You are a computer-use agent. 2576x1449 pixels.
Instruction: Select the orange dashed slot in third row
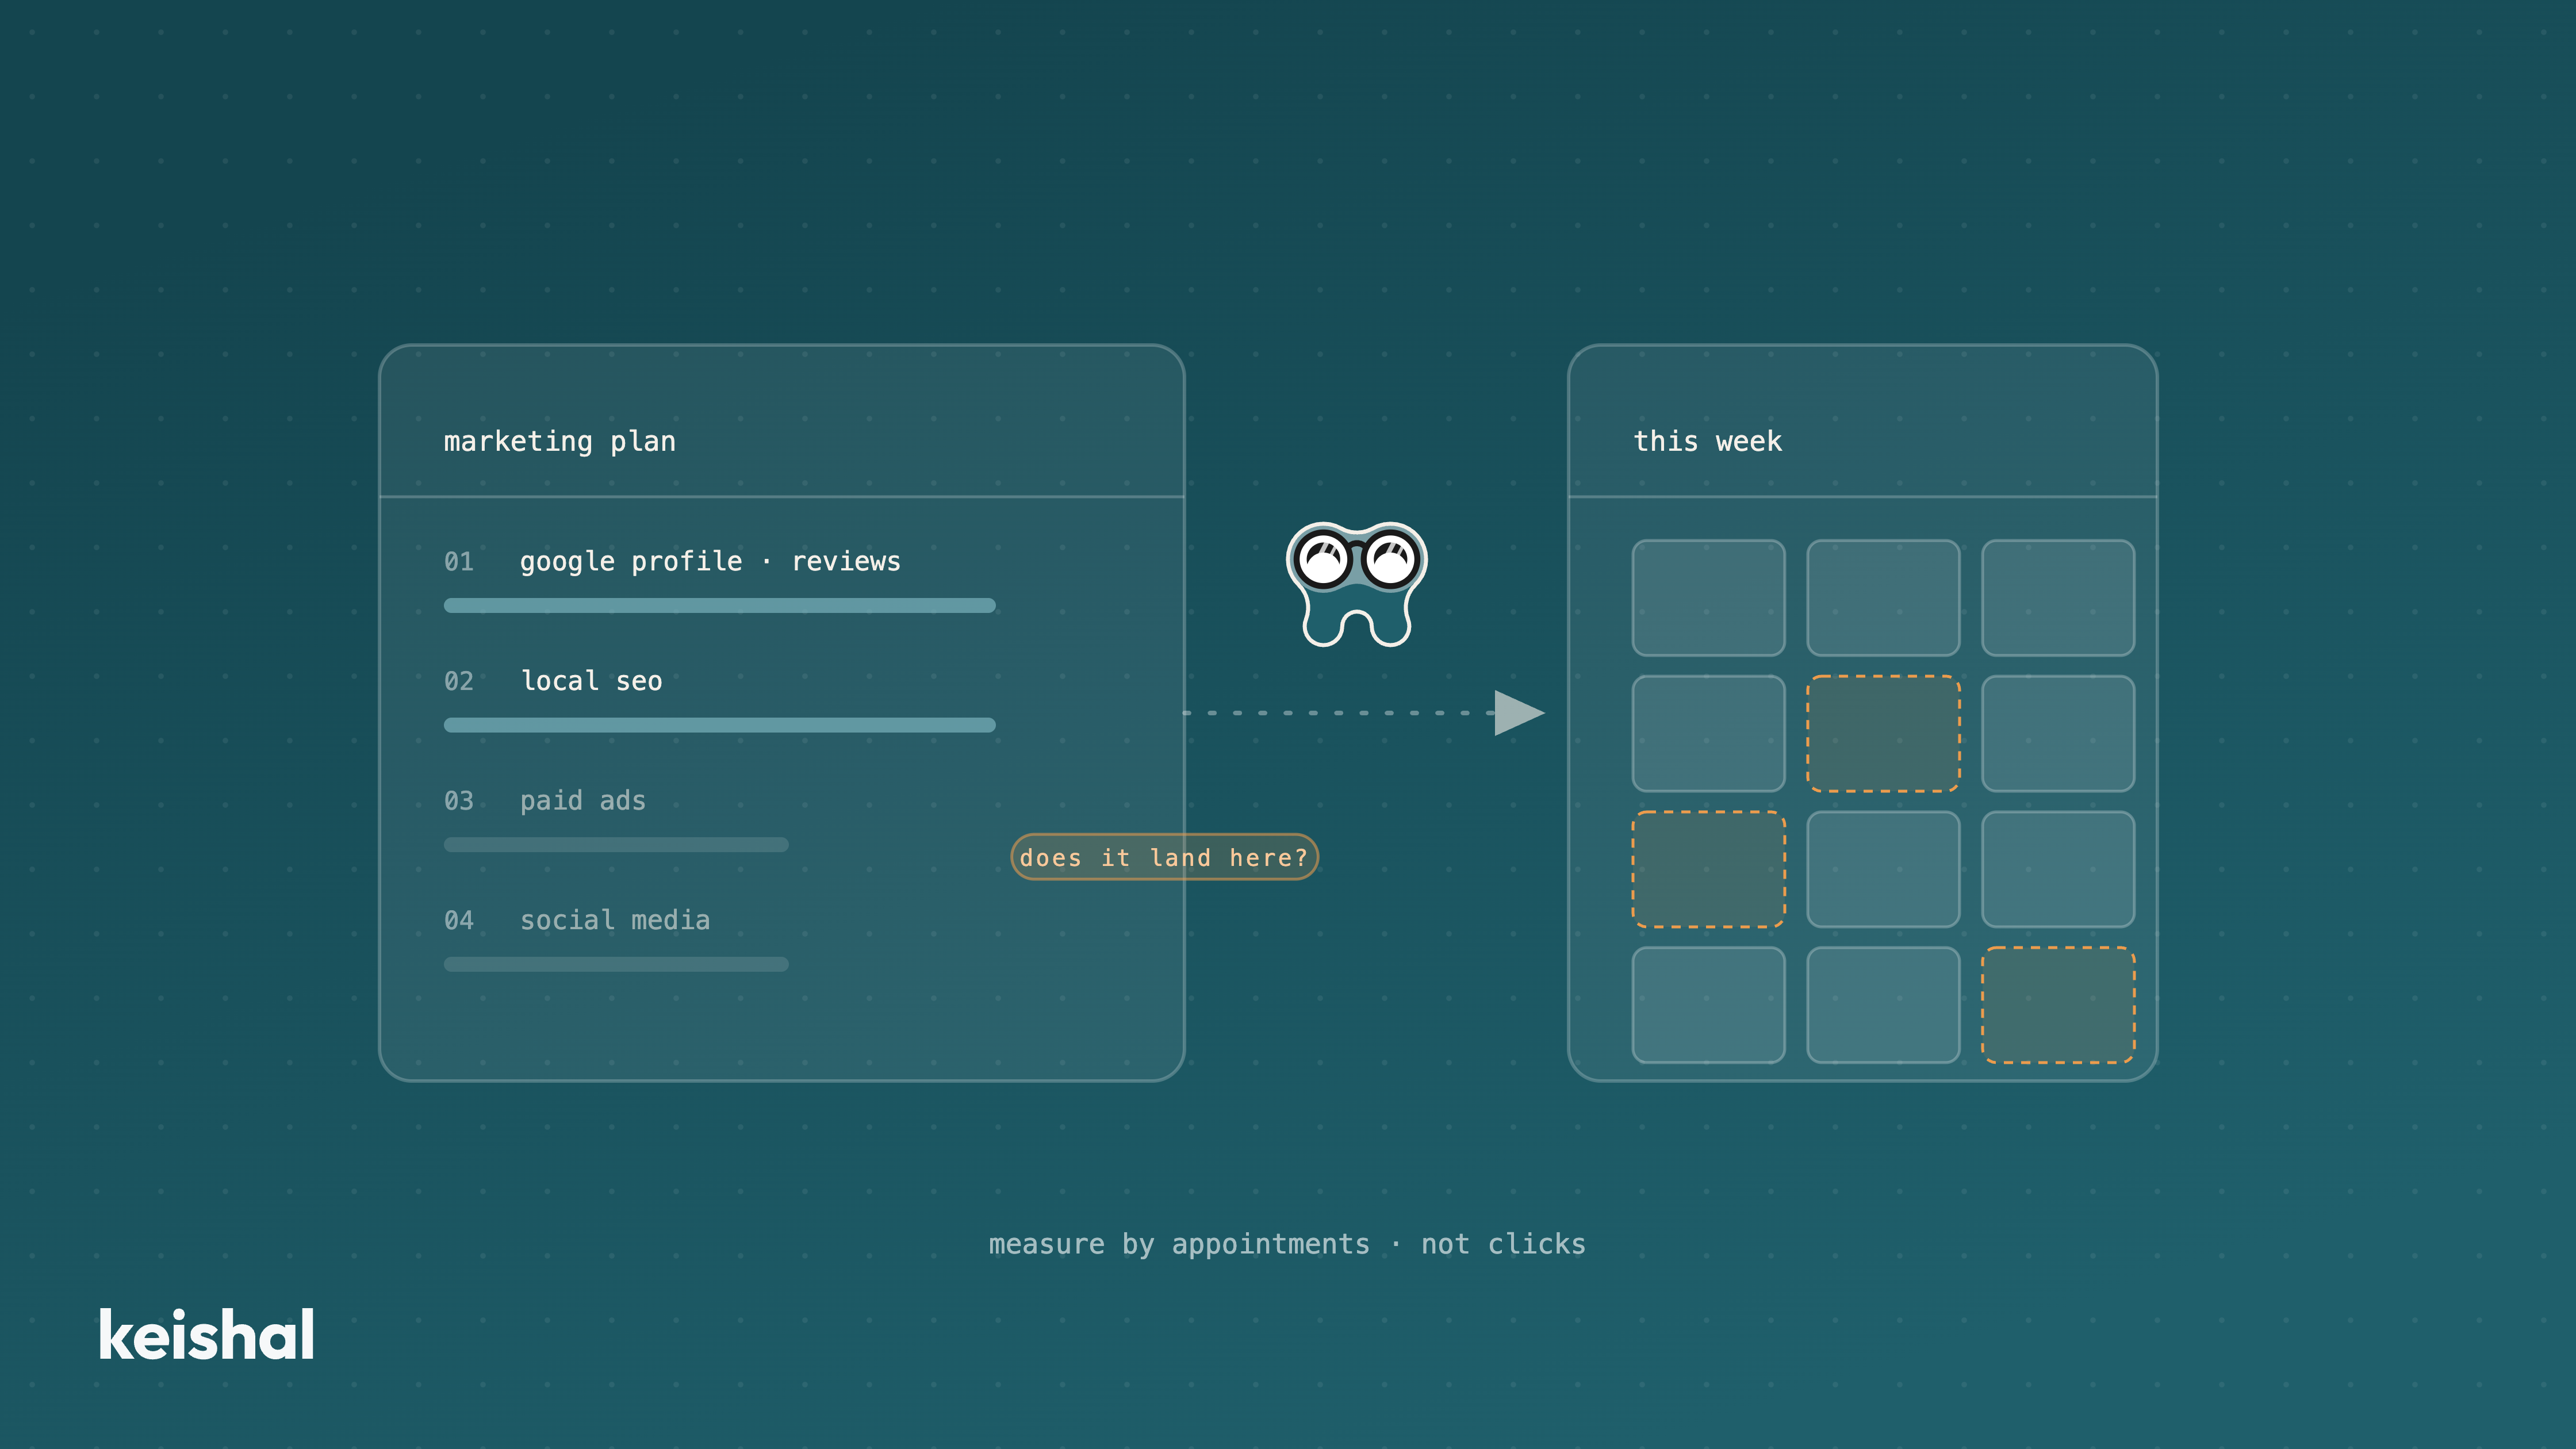click(1708, 869)
